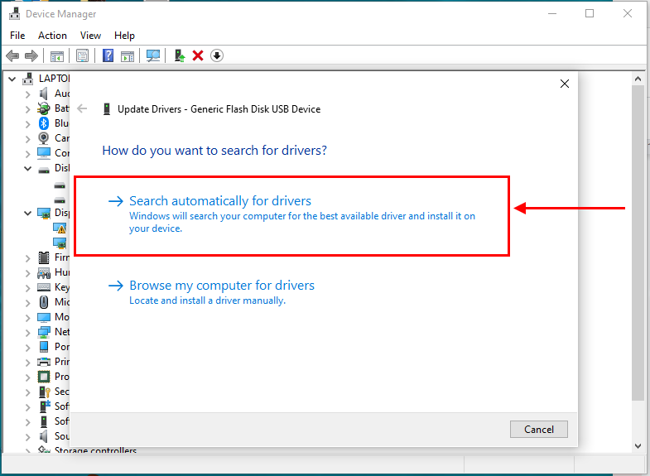Viewport: 650px width, 476px height.
Task: Click the vertical scrollbar thumb
Action: coord(638,243)
